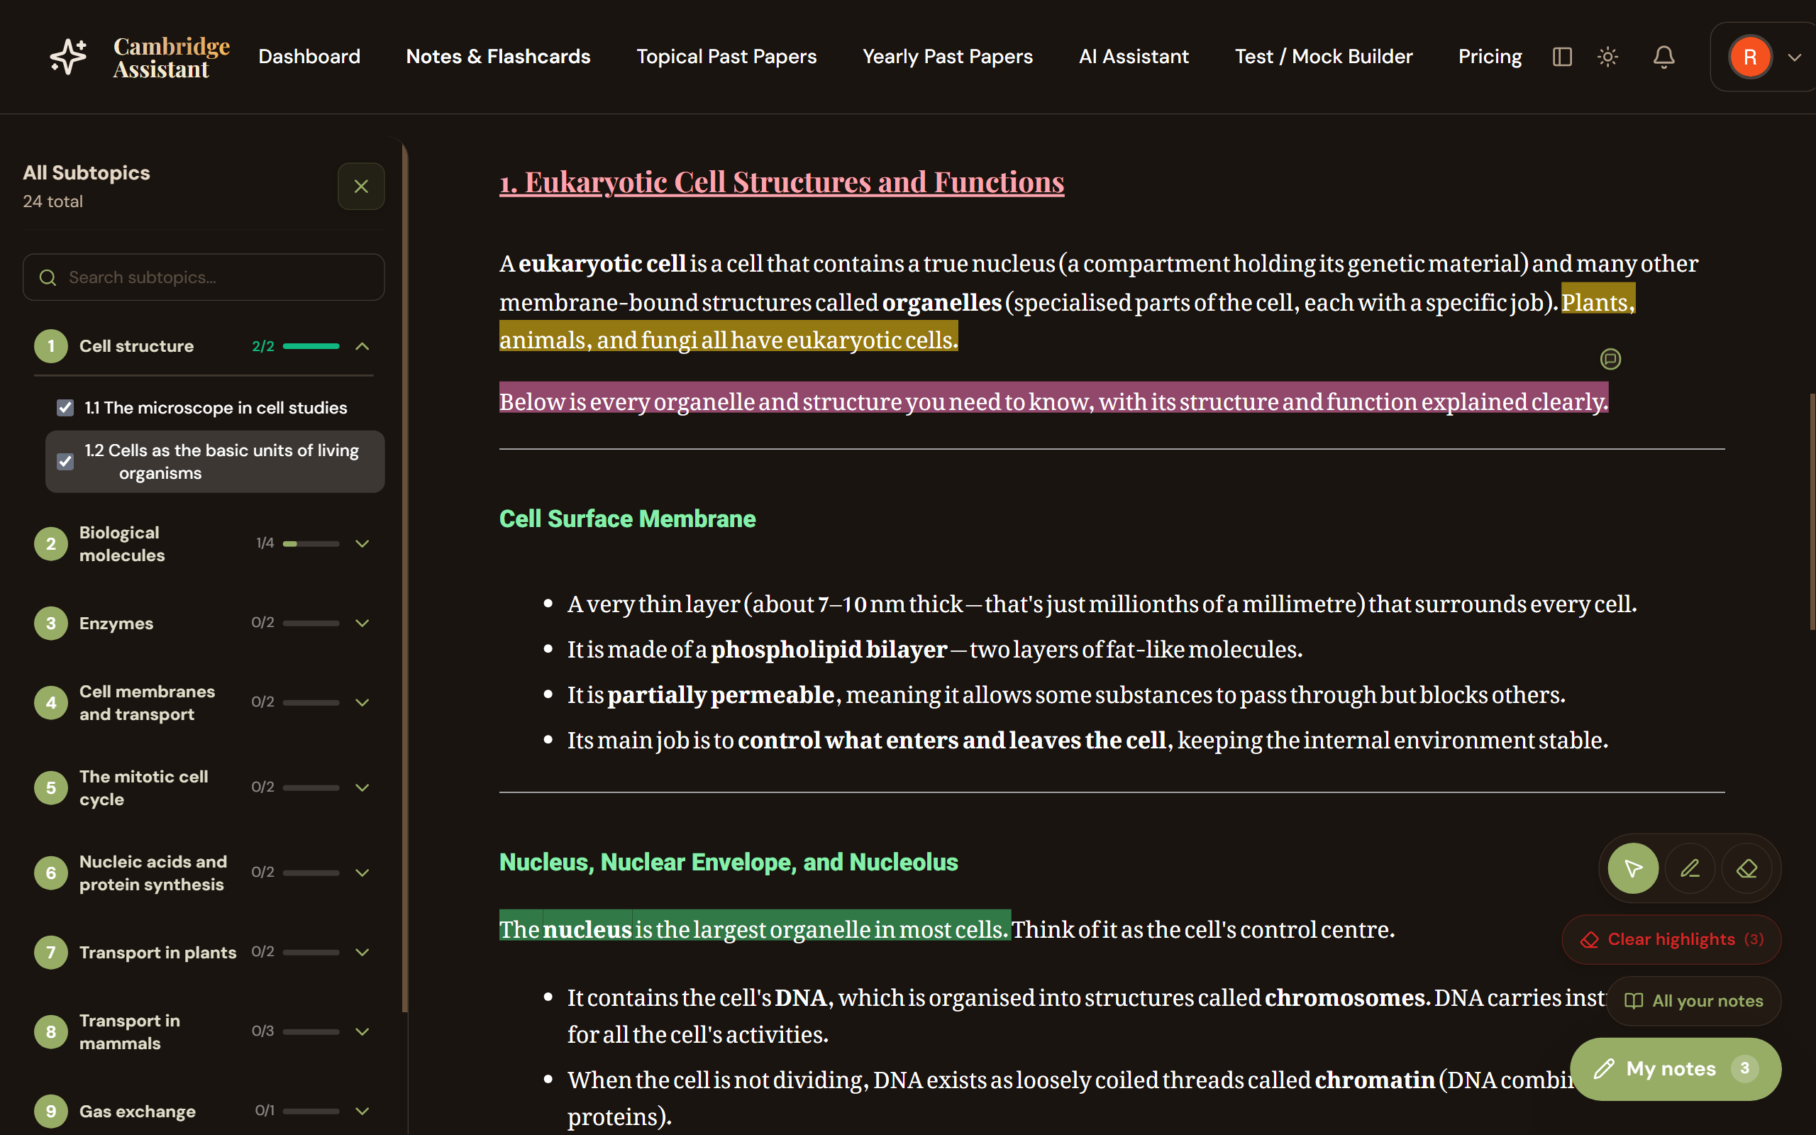The height and width of the screenshot is (1135, 1816).
Task: Open the user avatar R profile
Action: point(1750,57)
